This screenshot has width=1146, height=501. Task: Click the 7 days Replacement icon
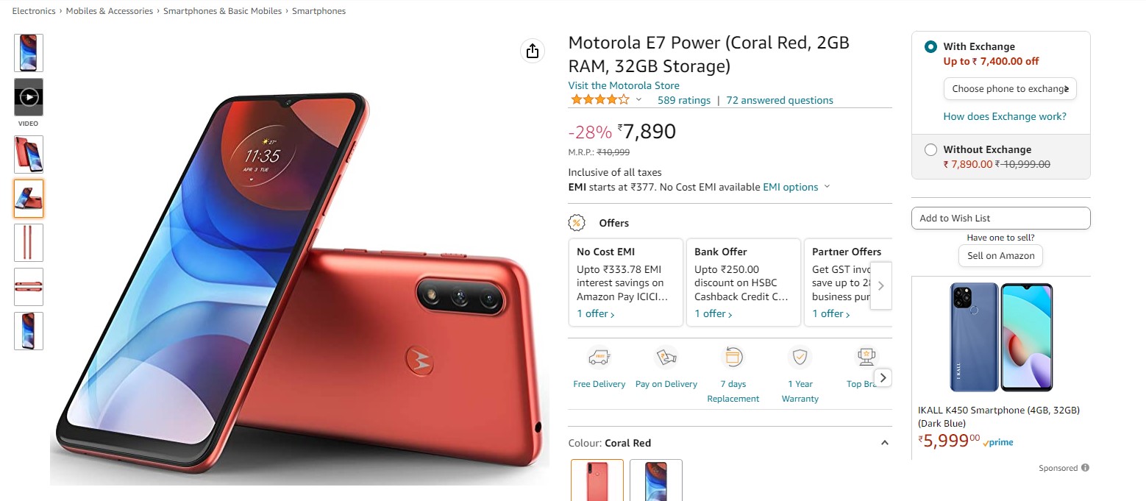click(x=733, y=358)
